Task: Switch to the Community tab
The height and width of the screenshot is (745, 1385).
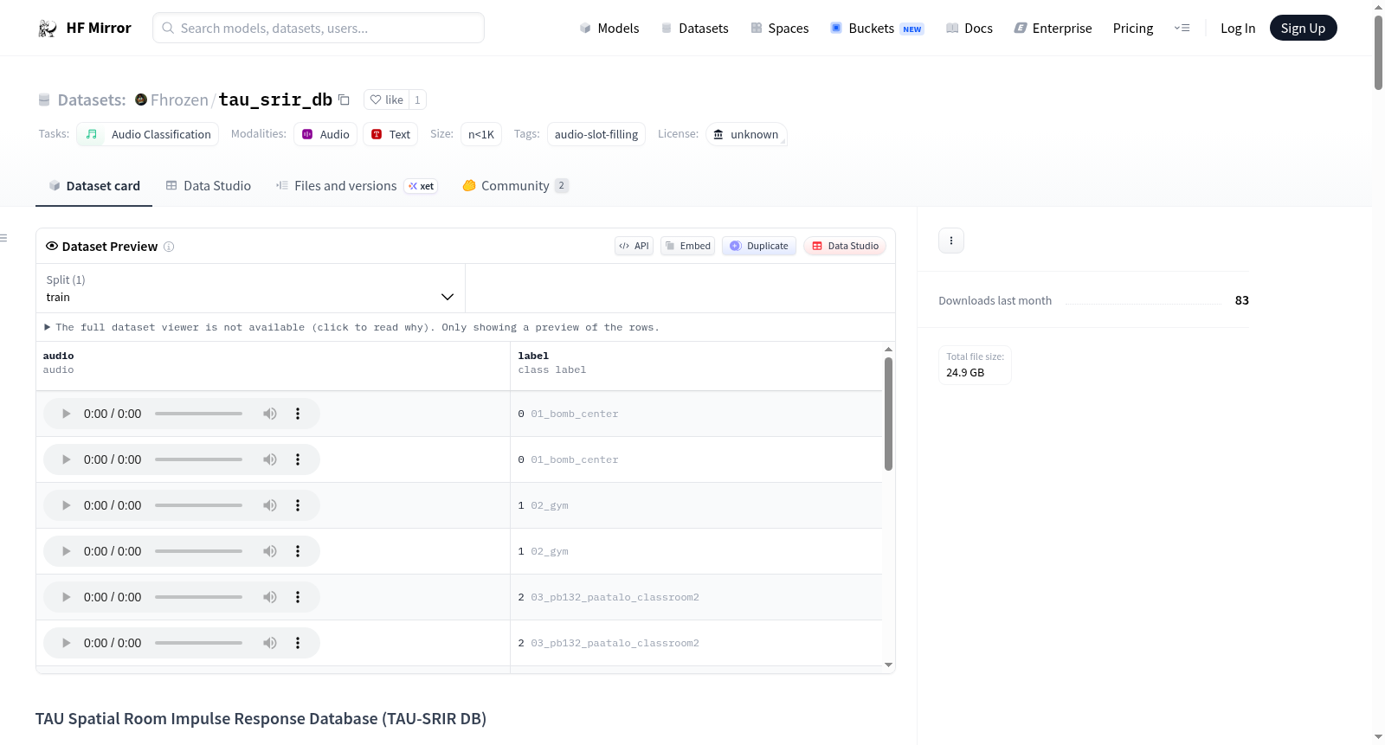Action: pos(515,185)
